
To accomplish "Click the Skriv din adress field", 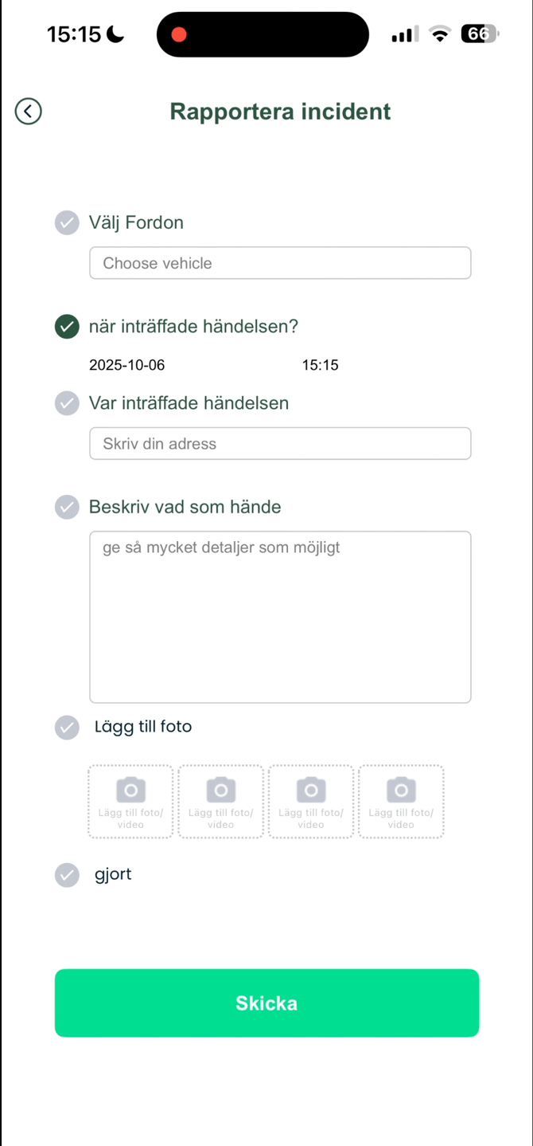I will (x=280, y=444).
